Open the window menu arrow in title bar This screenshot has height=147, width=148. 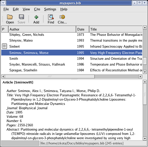3,3
